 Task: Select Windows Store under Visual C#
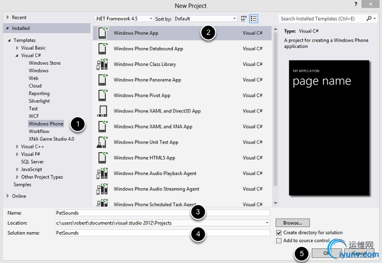(45, 63)
